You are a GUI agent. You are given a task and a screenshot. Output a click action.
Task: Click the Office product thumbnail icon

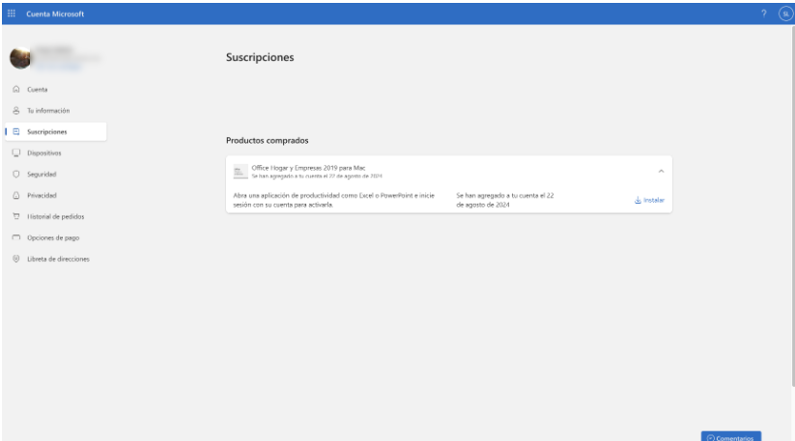click(x=241, y=172)
